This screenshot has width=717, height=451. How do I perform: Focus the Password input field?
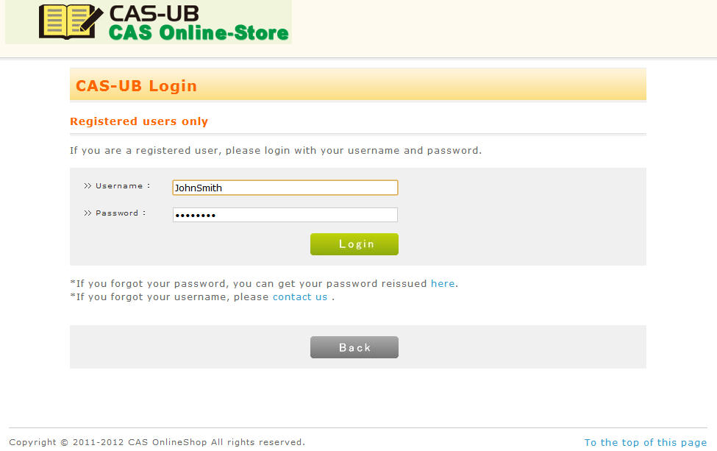[285, 215]
